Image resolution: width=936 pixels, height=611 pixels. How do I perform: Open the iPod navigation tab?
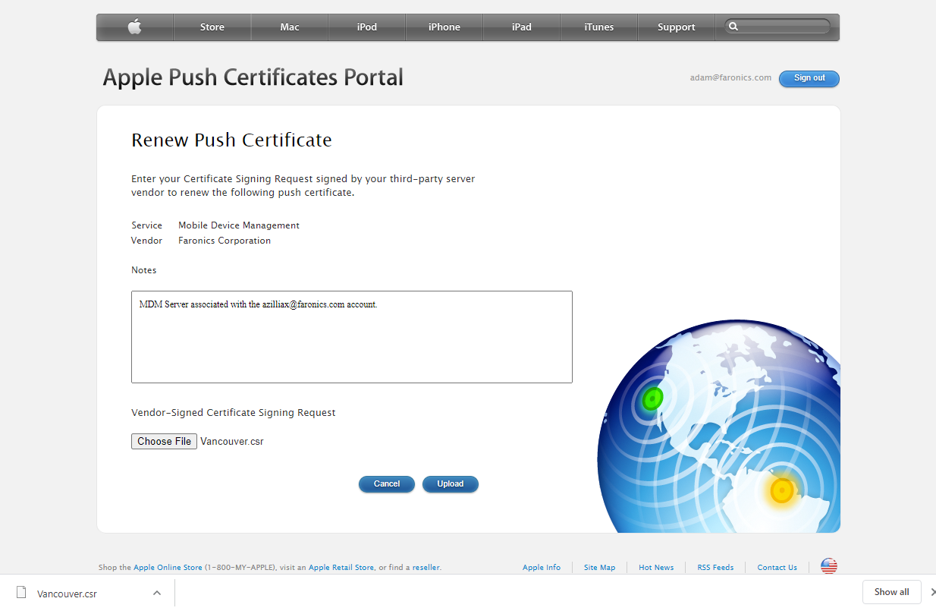[367, 27]
